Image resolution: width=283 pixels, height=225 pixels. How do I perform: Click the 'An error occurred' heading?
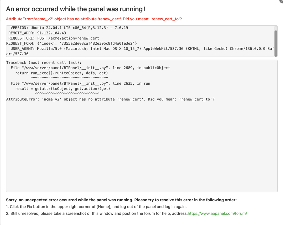coord(76,9)
